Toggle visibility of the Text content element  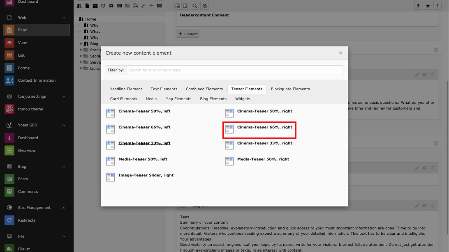point(425,205)
